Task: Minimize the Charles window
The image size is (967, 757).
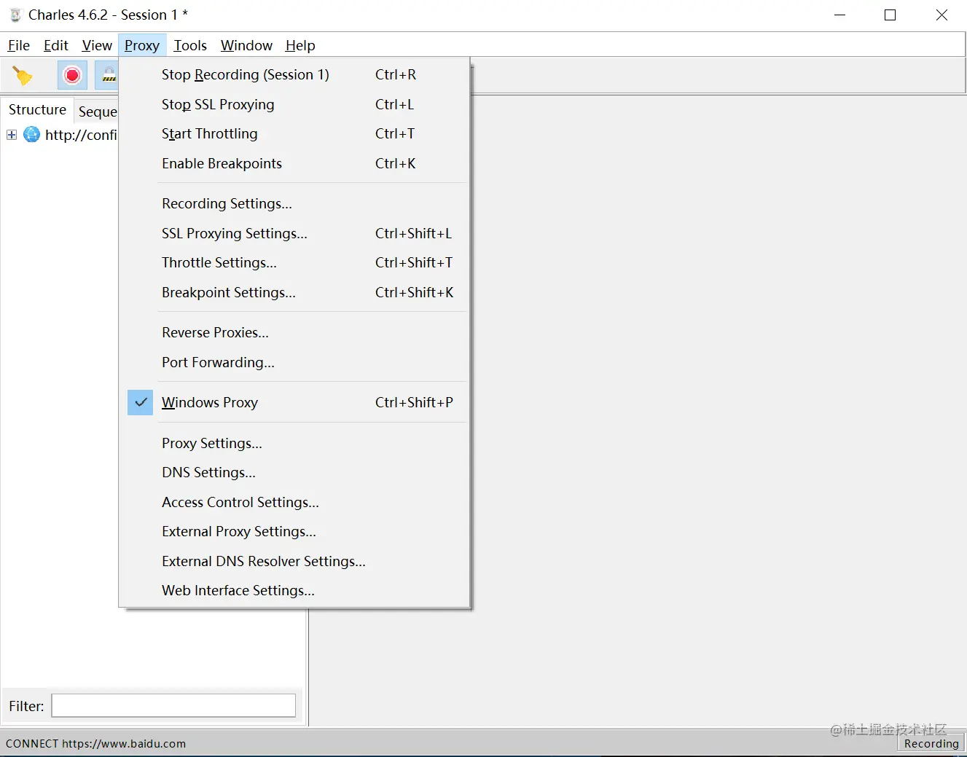Action: click(839, 15)
